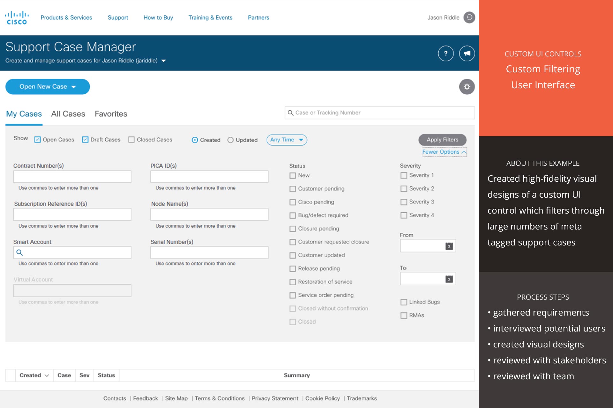Open the settings gear icon
This screenshot has height=408, width=613.
(467, 87)
